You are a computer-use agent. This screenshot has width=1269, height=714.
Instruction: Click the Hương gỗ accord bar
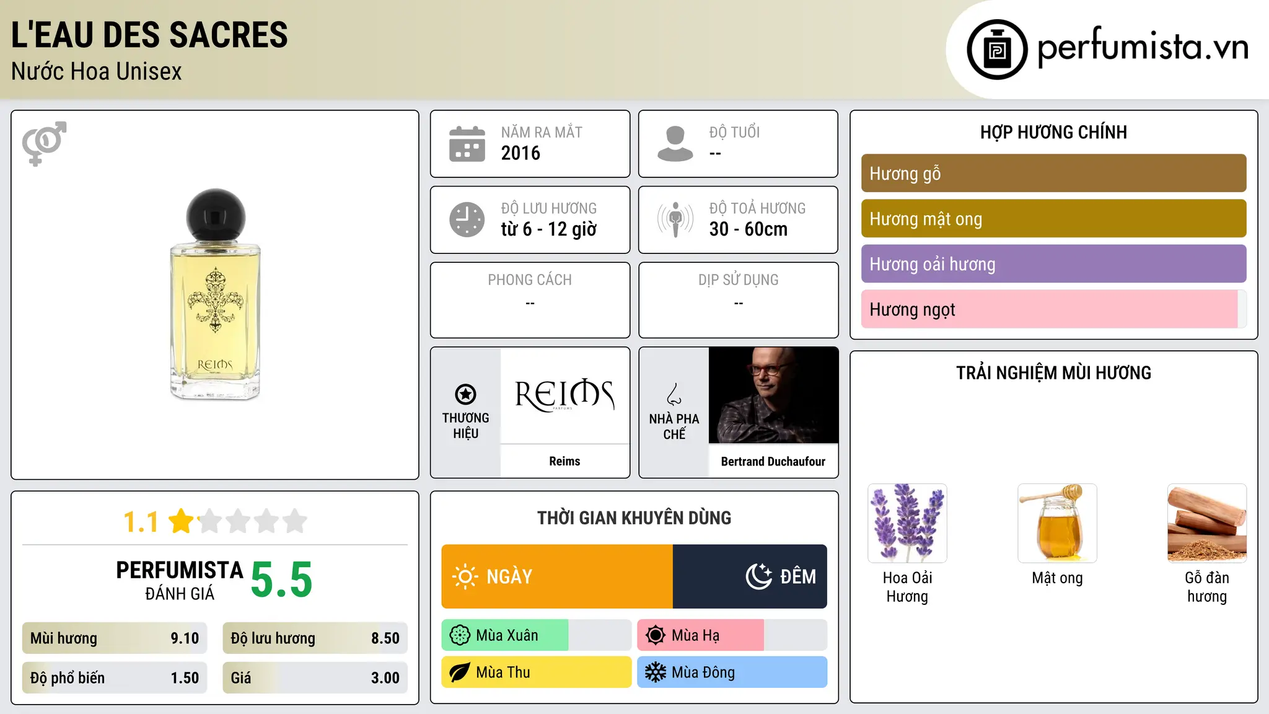pyautogui.click(x=1053, y=174)
